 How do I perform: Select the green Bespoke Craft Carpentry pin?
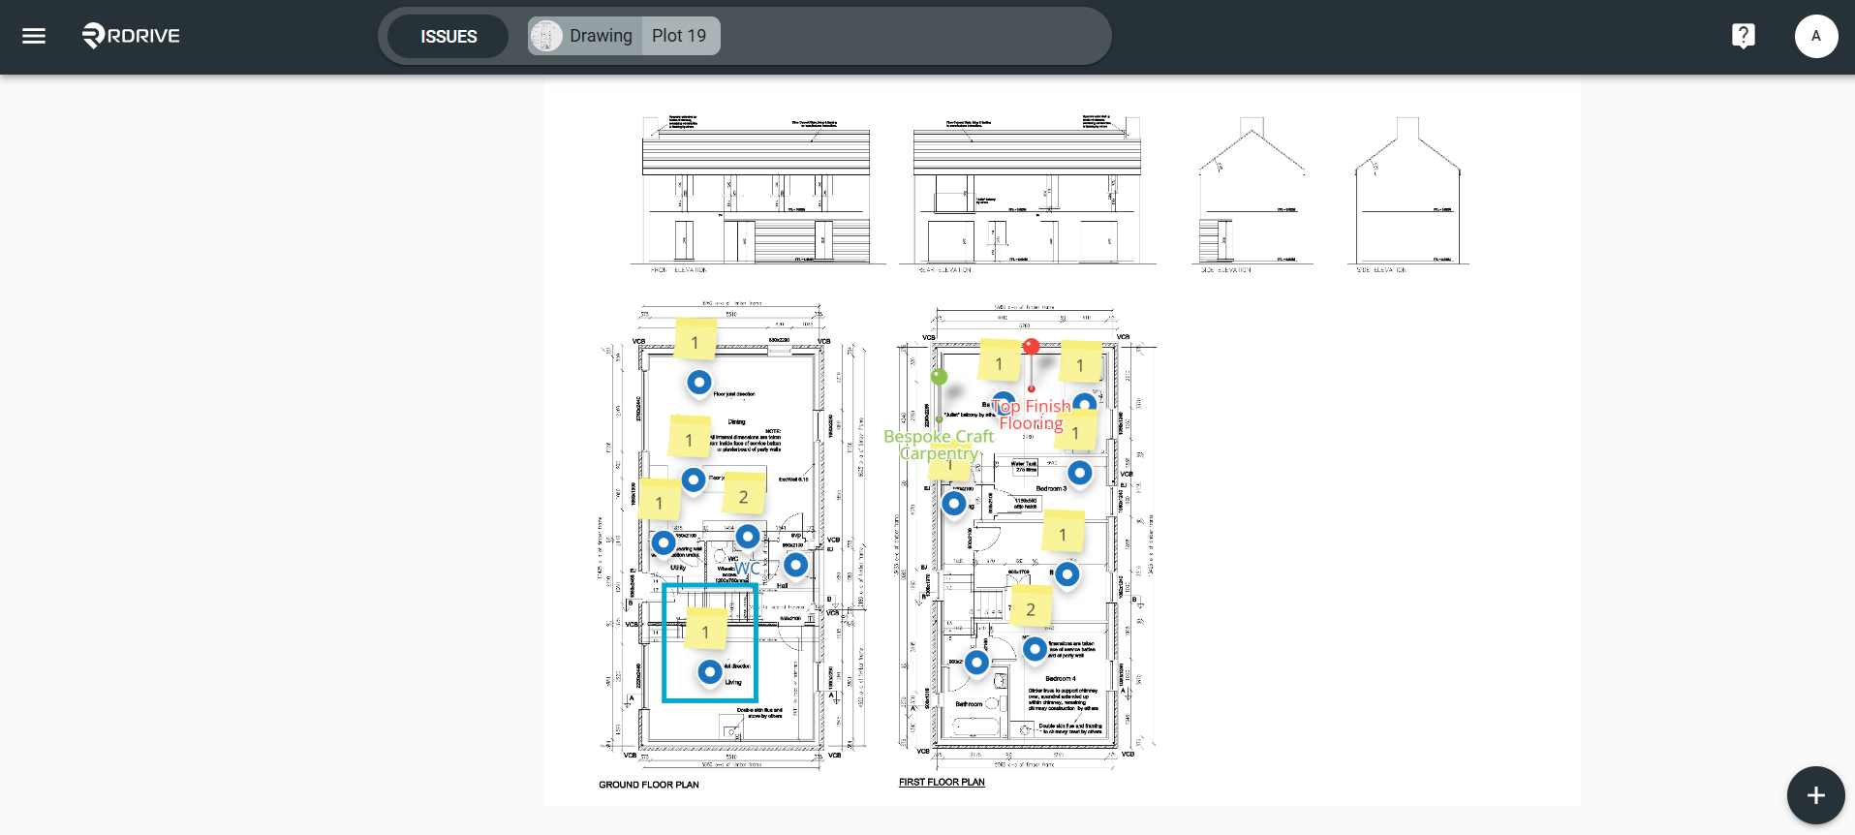939,377
